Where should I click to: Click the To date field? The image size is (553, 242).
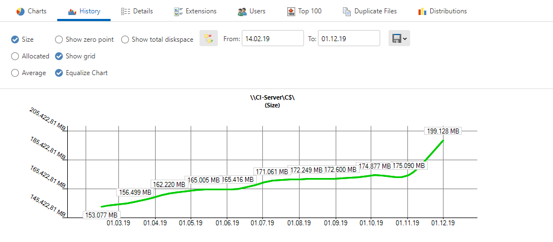pos(348,38)
